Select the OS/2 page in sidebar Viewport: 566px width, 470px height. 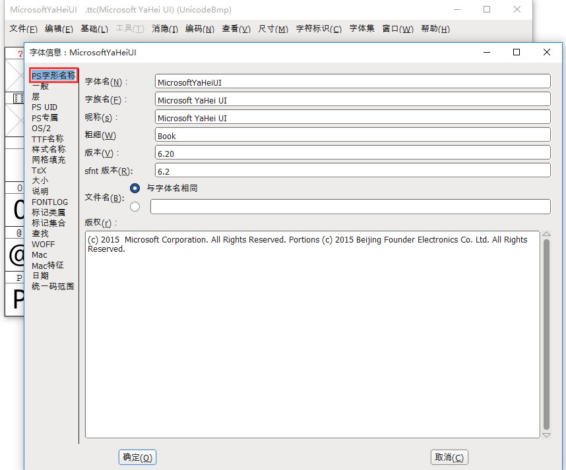(42, 128)
